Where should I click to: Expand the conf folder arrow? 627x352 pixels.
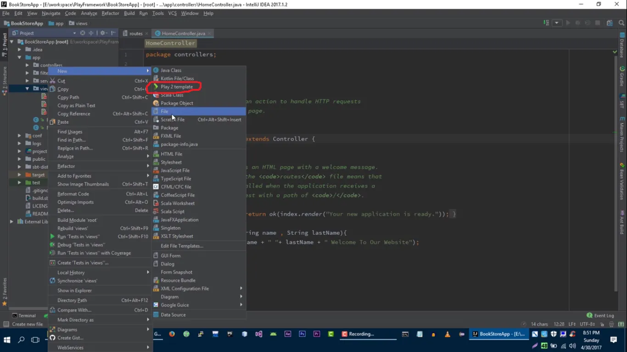click(x=19, y=136)
